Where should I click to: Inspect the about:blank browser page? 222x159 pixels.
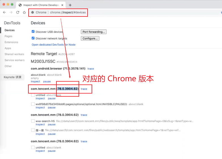[x=35, y=81]
